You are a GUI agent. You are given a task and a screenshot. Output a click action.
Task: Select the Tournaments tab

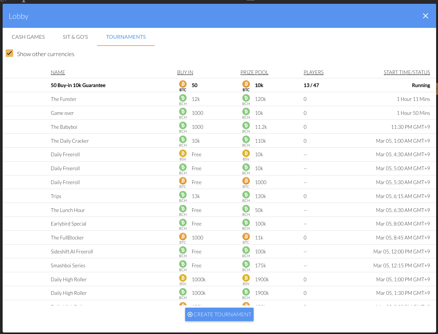(x=126, y=37)
